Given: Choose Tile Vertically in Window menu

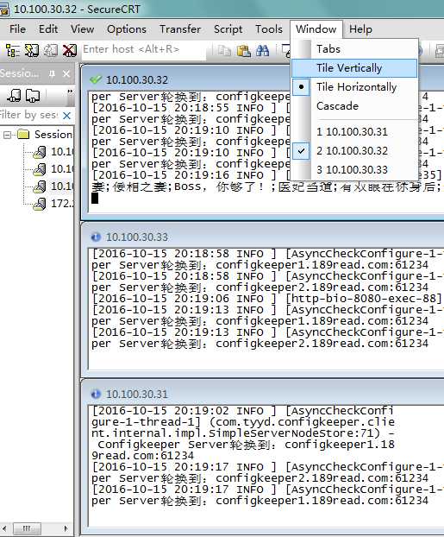Looking at the screenshot, I should [x=354, y=68].
